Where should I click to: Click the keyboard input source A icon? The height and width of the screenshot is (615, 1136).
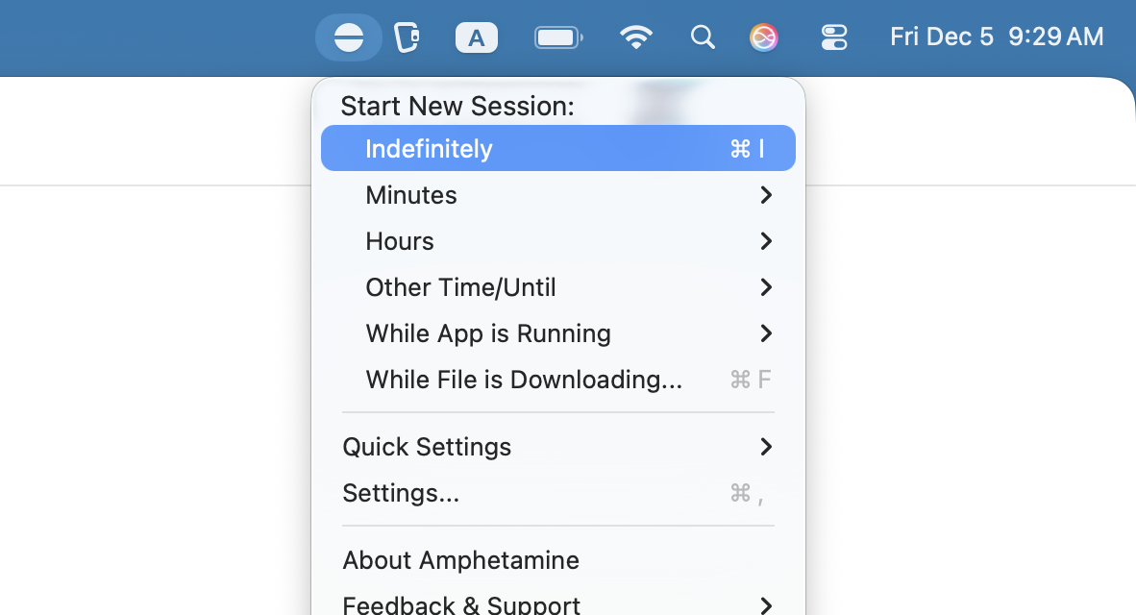[476, 37]
